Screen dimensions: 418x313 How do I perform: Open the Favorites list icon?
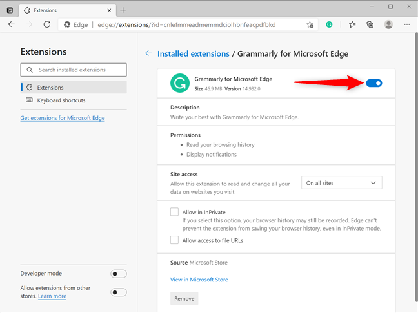(x=352, y=24)
